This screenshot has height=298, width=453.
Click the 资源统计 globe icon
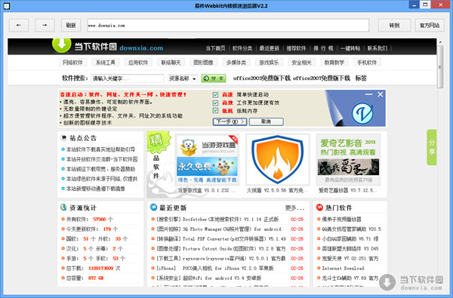coord(63,207)
